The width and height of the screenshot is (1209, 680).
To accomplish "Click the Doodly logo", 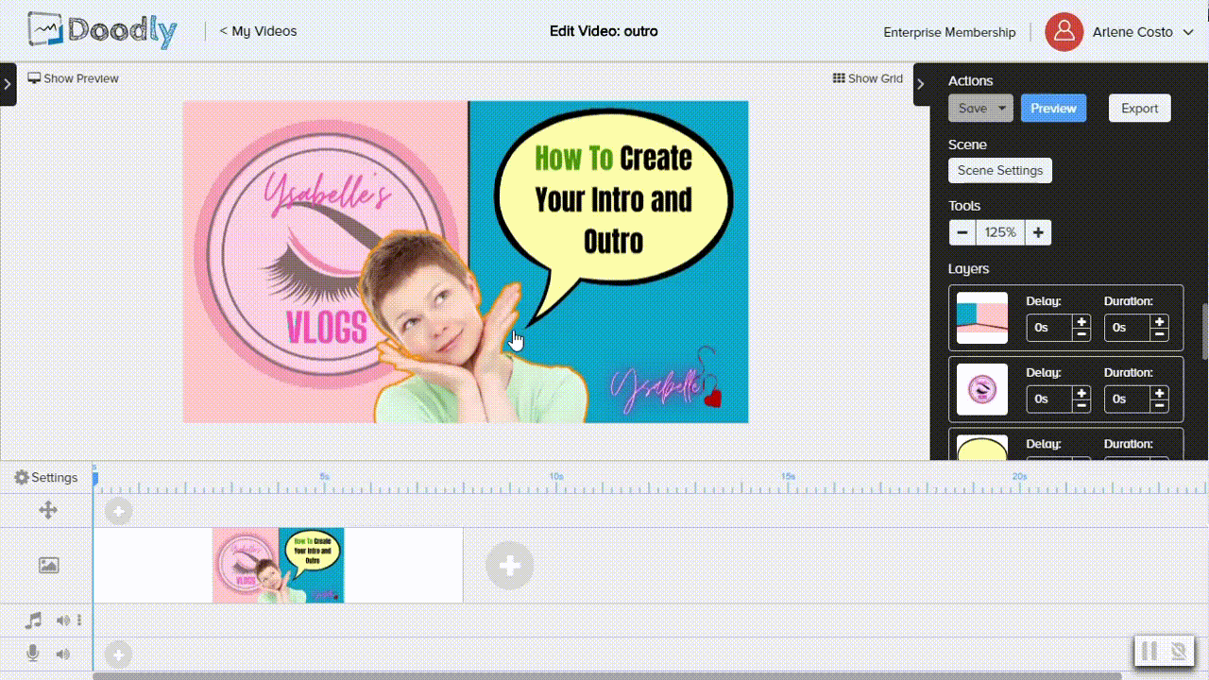I will pyautogui.click(x=102, y=31).
